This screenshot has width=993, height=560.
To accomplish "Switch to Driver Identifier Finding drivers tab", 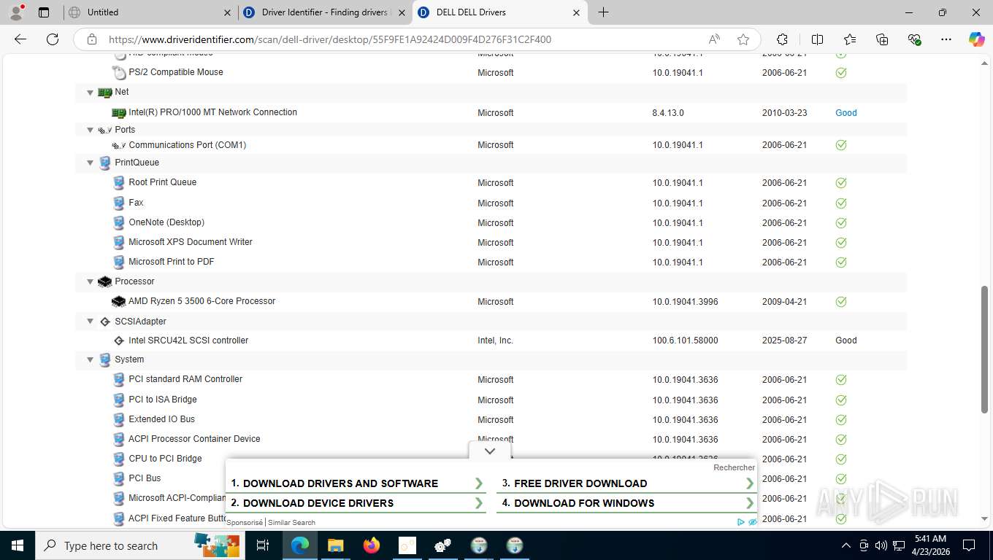I will [325, 12].
